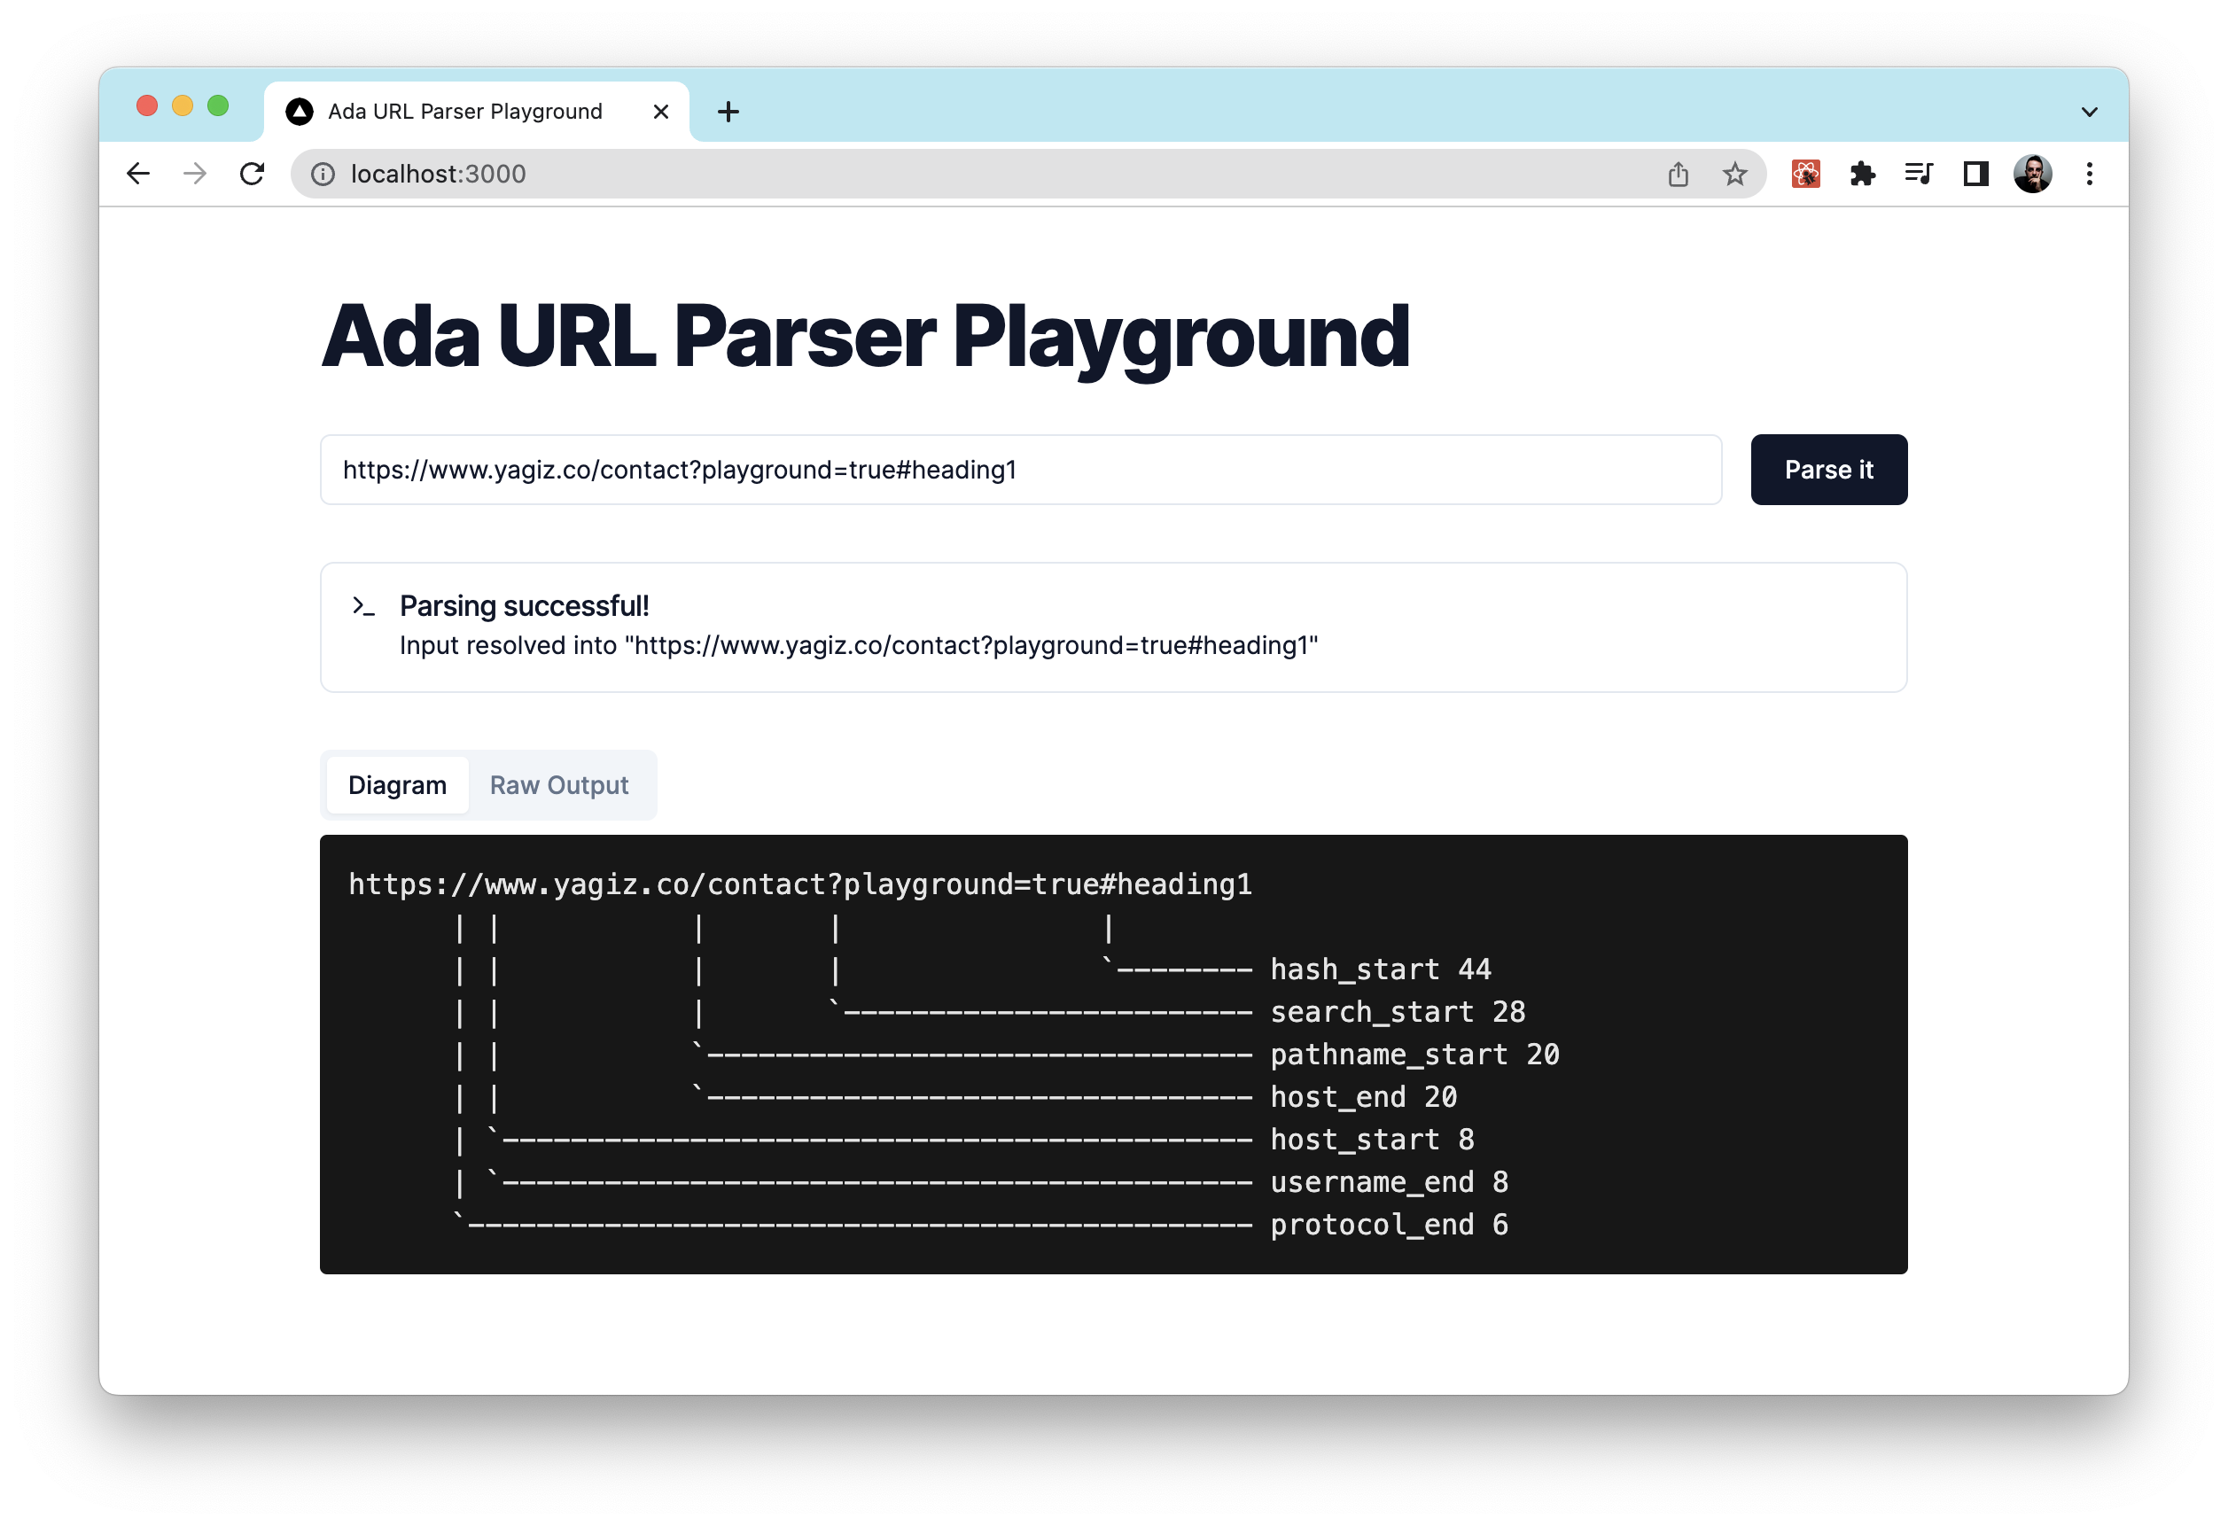Screen dimensions: 2228x1526
Task: Open Chrome three-dot menu
Action: [x=2089, y=174]
